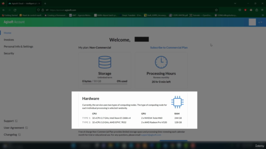Image resolution: width=266 pixels, height=149 pixels.
Task: Open the Support link
Action: pos(9,121)
